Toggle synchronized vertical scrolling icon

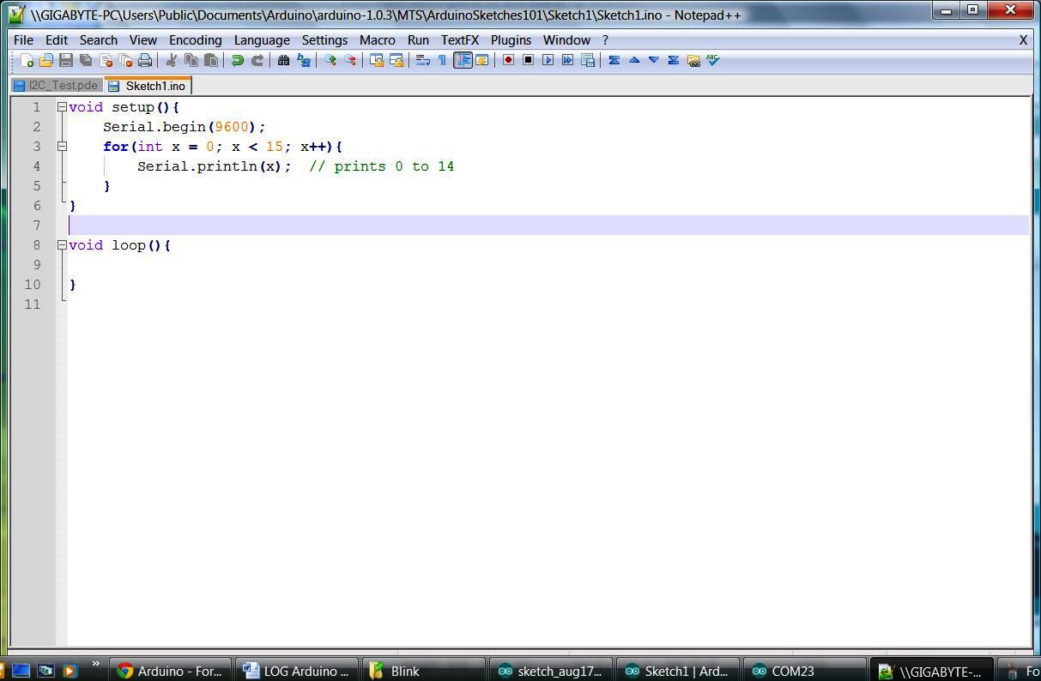(x=376, y=60)
